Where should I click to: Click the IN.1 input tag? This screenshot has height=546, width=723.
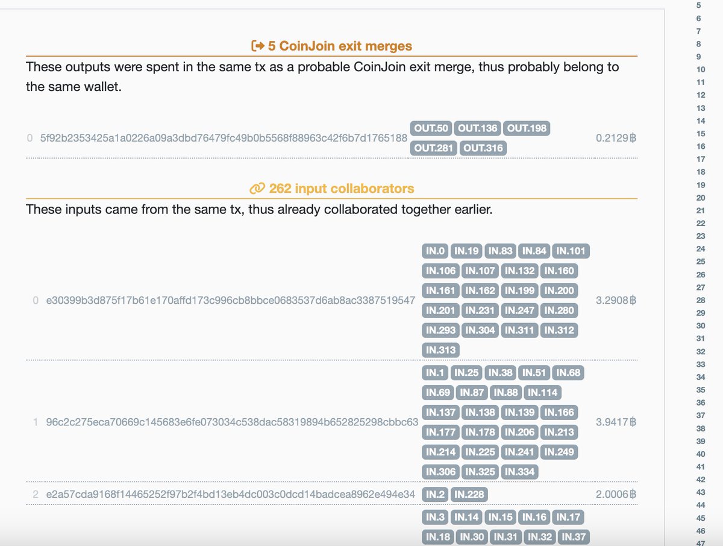pyautogui.click(x=435, y=373)
